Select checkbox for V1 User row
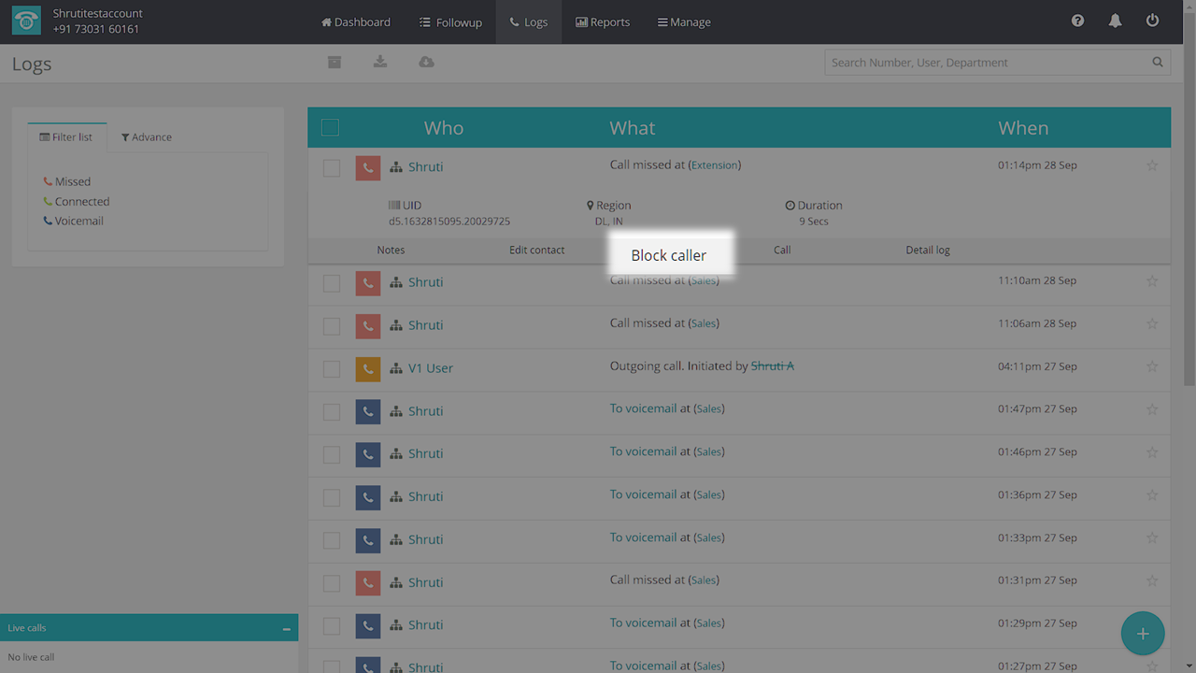 pos(332,368)
